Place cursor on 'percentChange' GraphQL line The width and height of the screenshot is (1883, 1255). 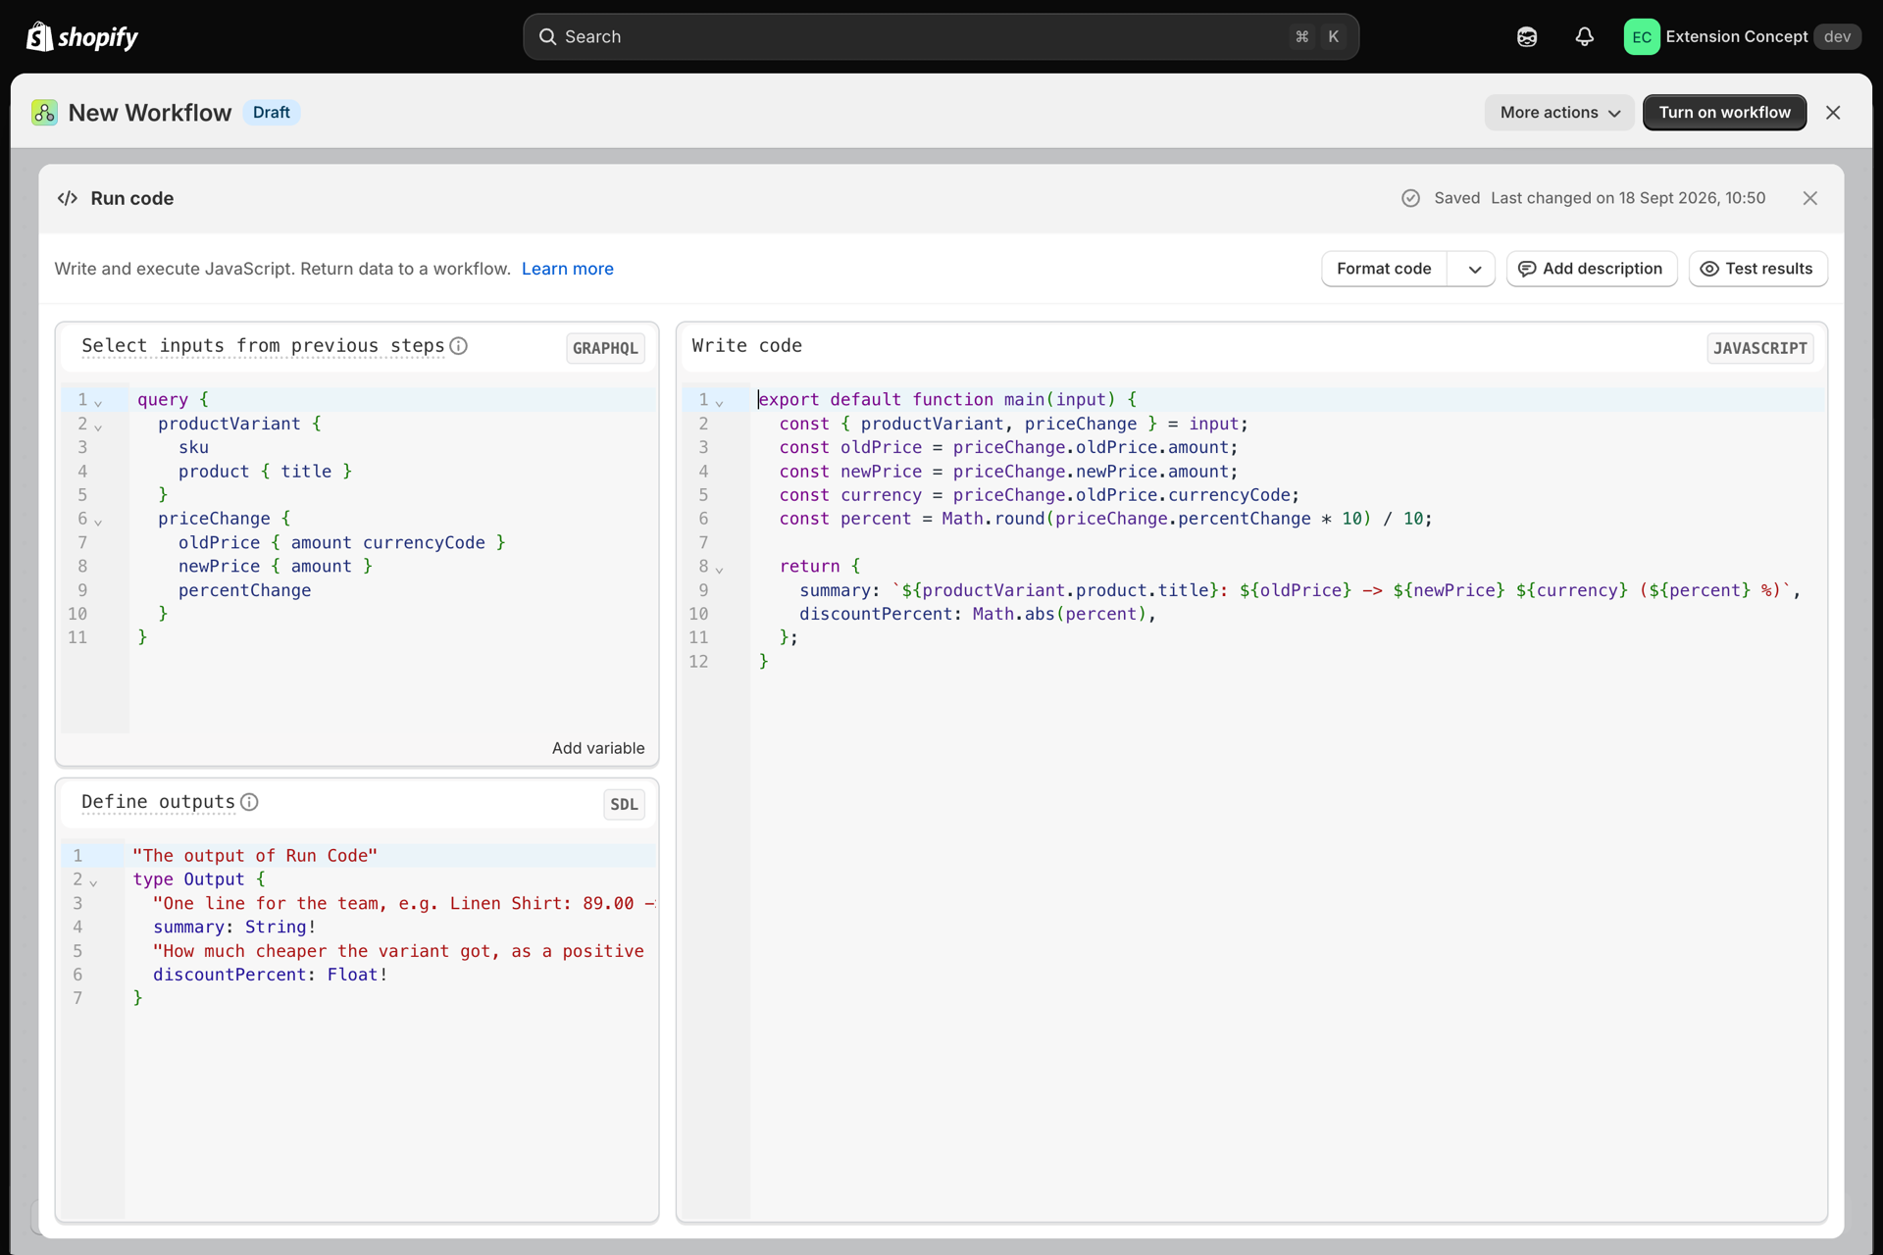click(x=244, y=590)
